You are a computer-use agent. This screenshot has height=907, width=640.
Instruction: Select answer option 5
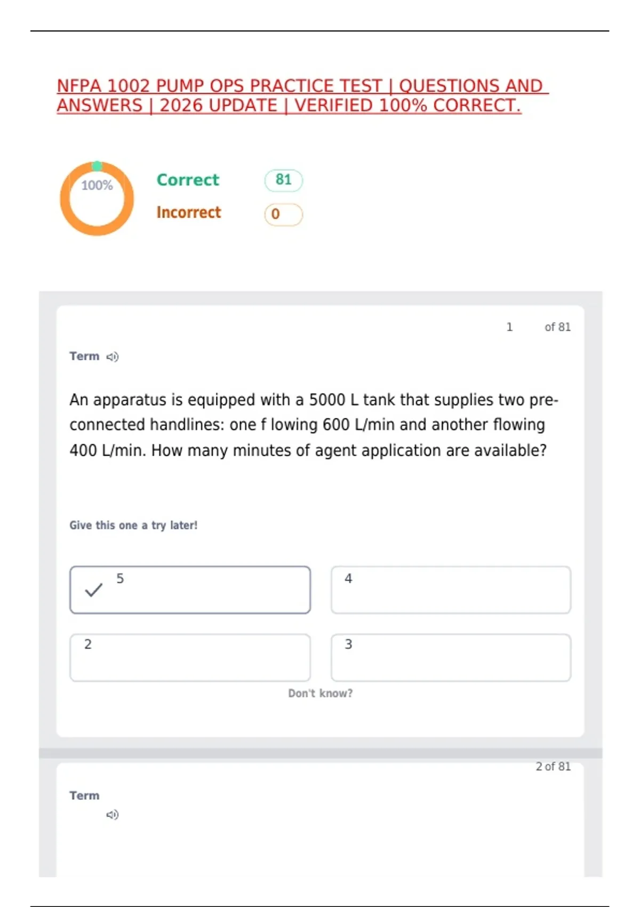[x=190, y=590]
